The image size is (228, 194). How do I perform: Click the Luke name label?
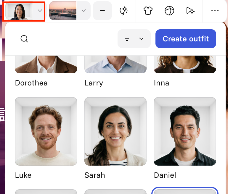(23, 175)
